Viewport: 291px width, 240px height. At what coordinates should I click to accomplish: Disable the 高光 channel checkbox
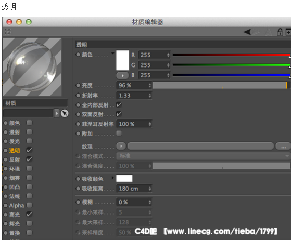pyautogui.click(x=29, y=214)
